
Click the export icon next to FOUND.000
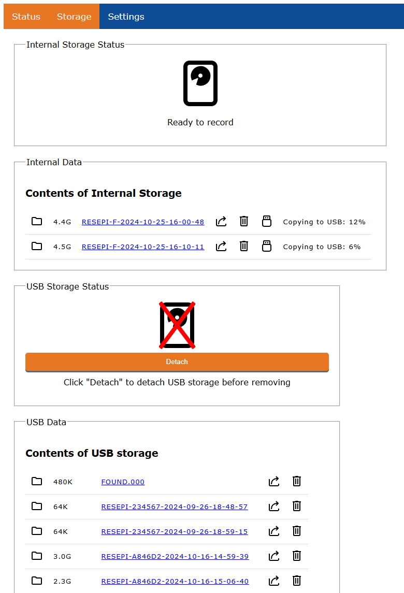tap(274, 481)
